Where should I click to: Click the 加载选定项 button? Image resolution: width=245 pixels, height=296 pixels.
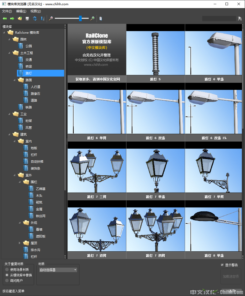pos(231,276)
